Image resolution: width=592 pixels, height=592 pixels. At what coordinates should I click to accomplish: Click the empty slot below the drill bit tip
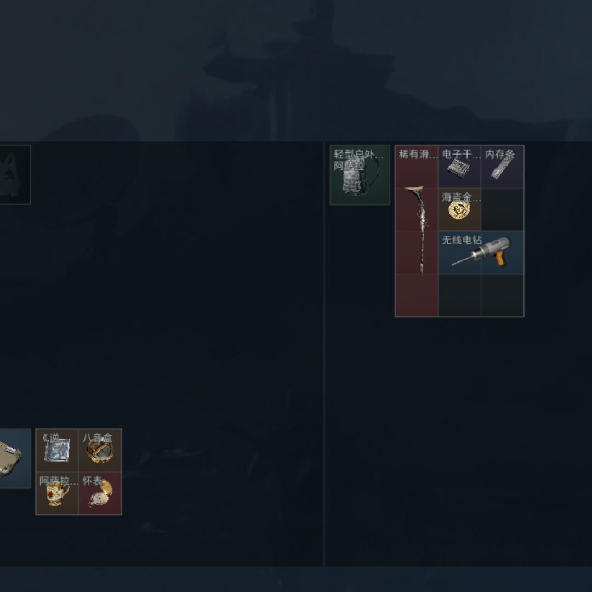point(459,295)
